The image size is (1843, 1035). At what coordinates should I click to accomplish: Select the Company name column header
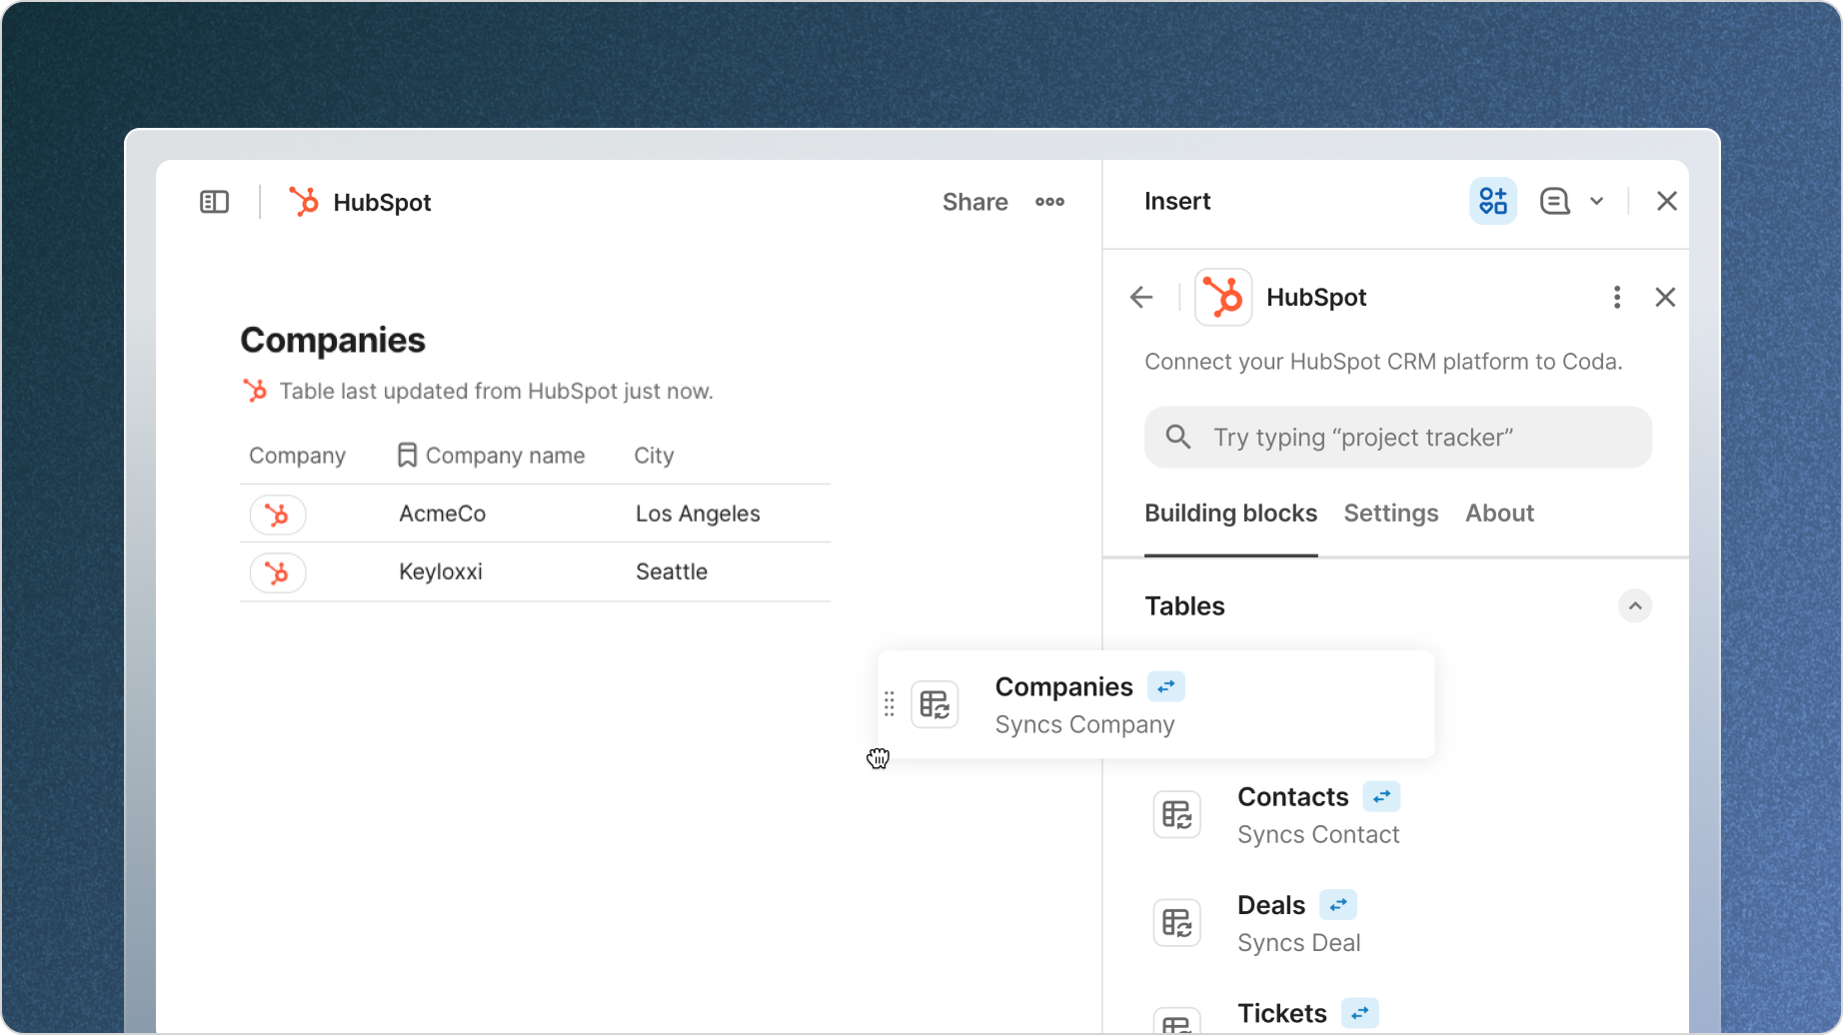pos(505,455)
